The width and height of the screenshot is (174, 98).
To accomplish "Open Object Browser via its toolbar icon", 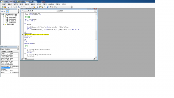I will tap(42, 7).
